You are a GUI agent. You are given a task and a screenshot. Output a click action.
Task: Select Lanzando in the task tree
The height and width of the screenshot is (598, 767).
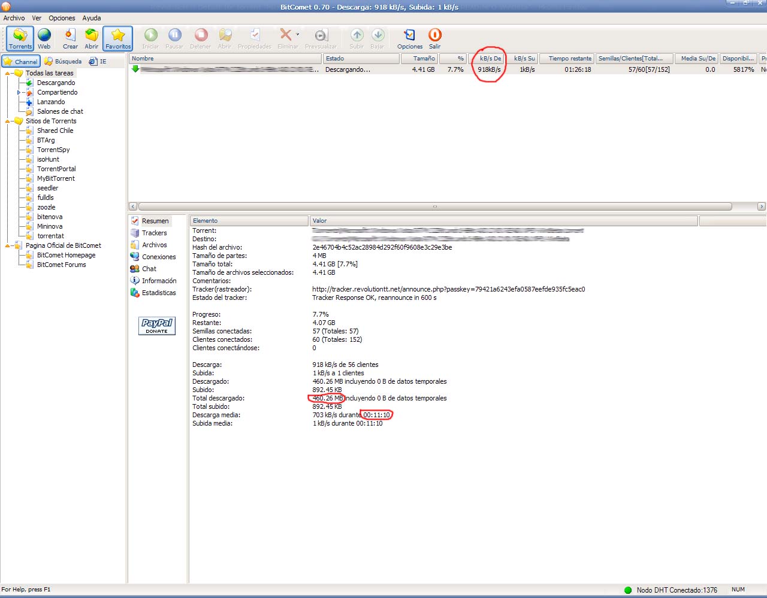point(51,102)
